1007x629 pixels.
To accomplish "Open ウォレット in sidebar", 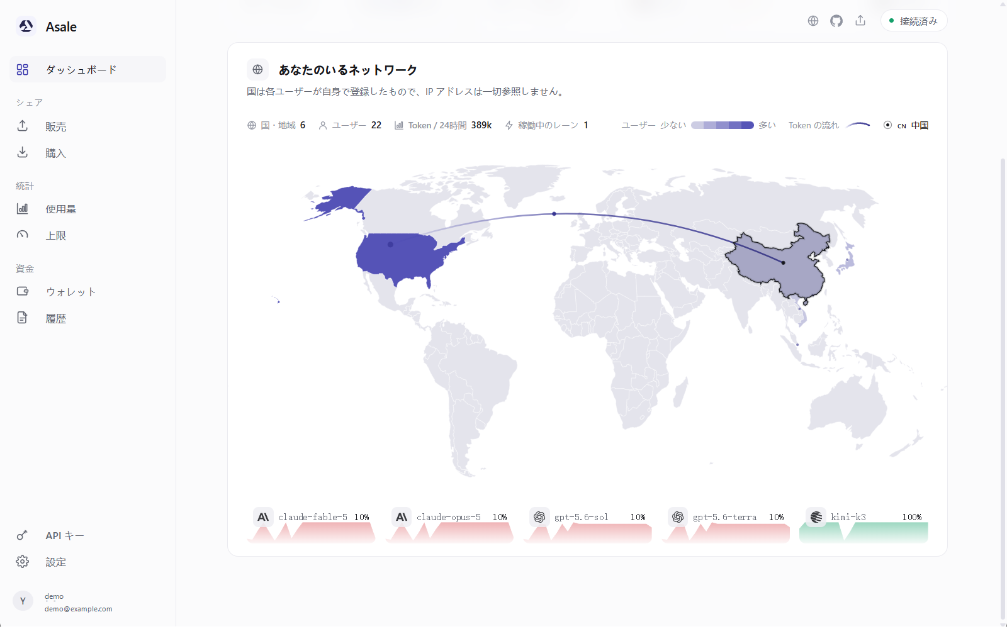I will (x=87, y=292).
